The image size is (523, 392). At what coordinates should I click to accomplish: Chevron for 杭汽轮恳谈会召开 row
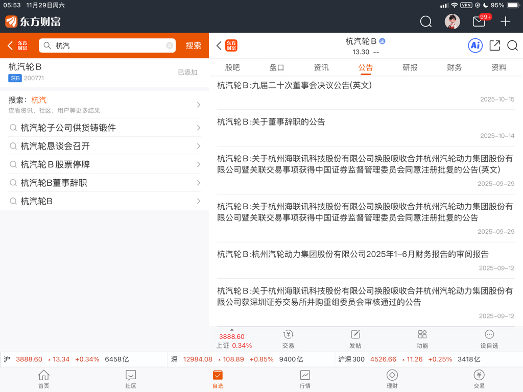pyautogui.click(x=199, y=146)
